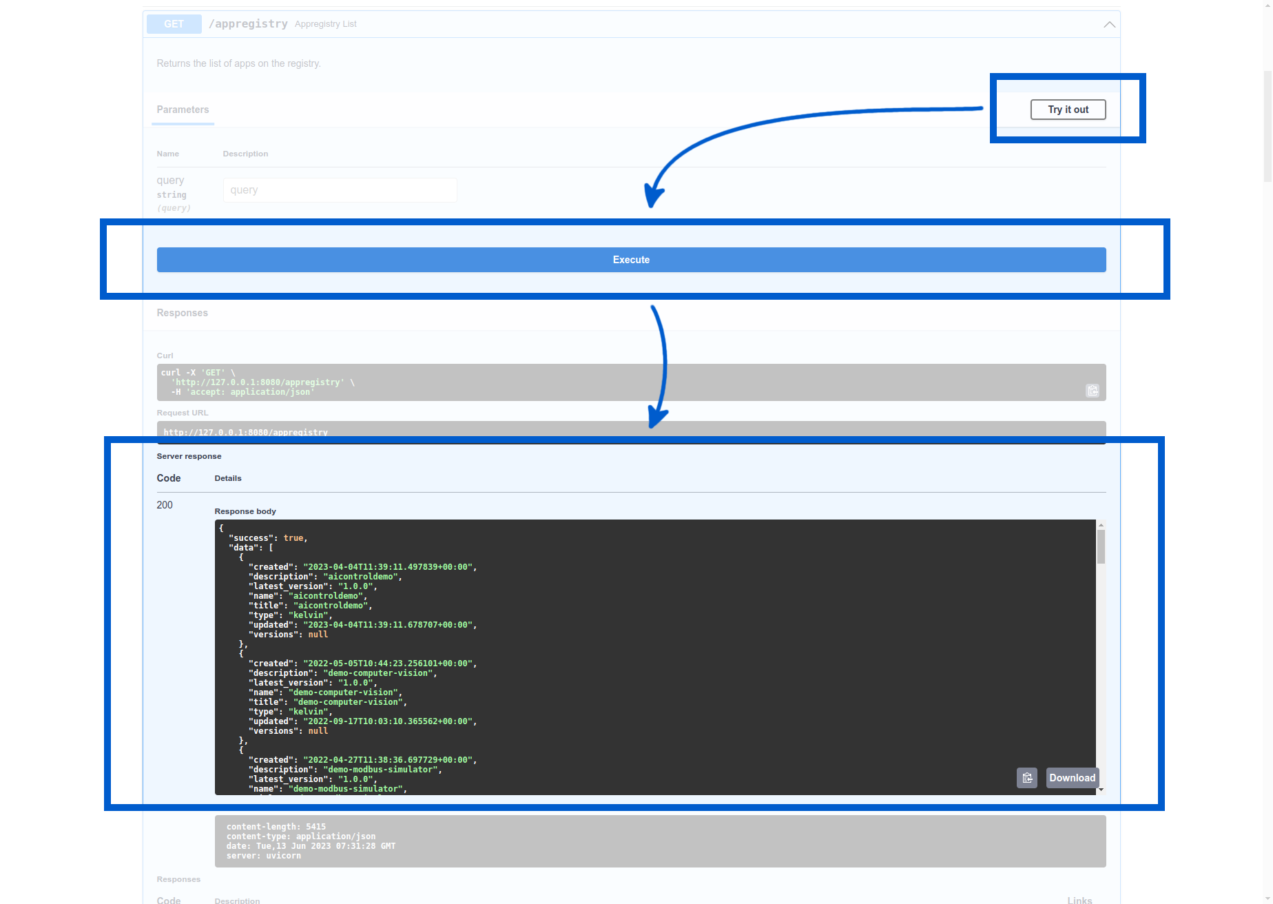Click the "Try it out" button

tap(1068, 109)
